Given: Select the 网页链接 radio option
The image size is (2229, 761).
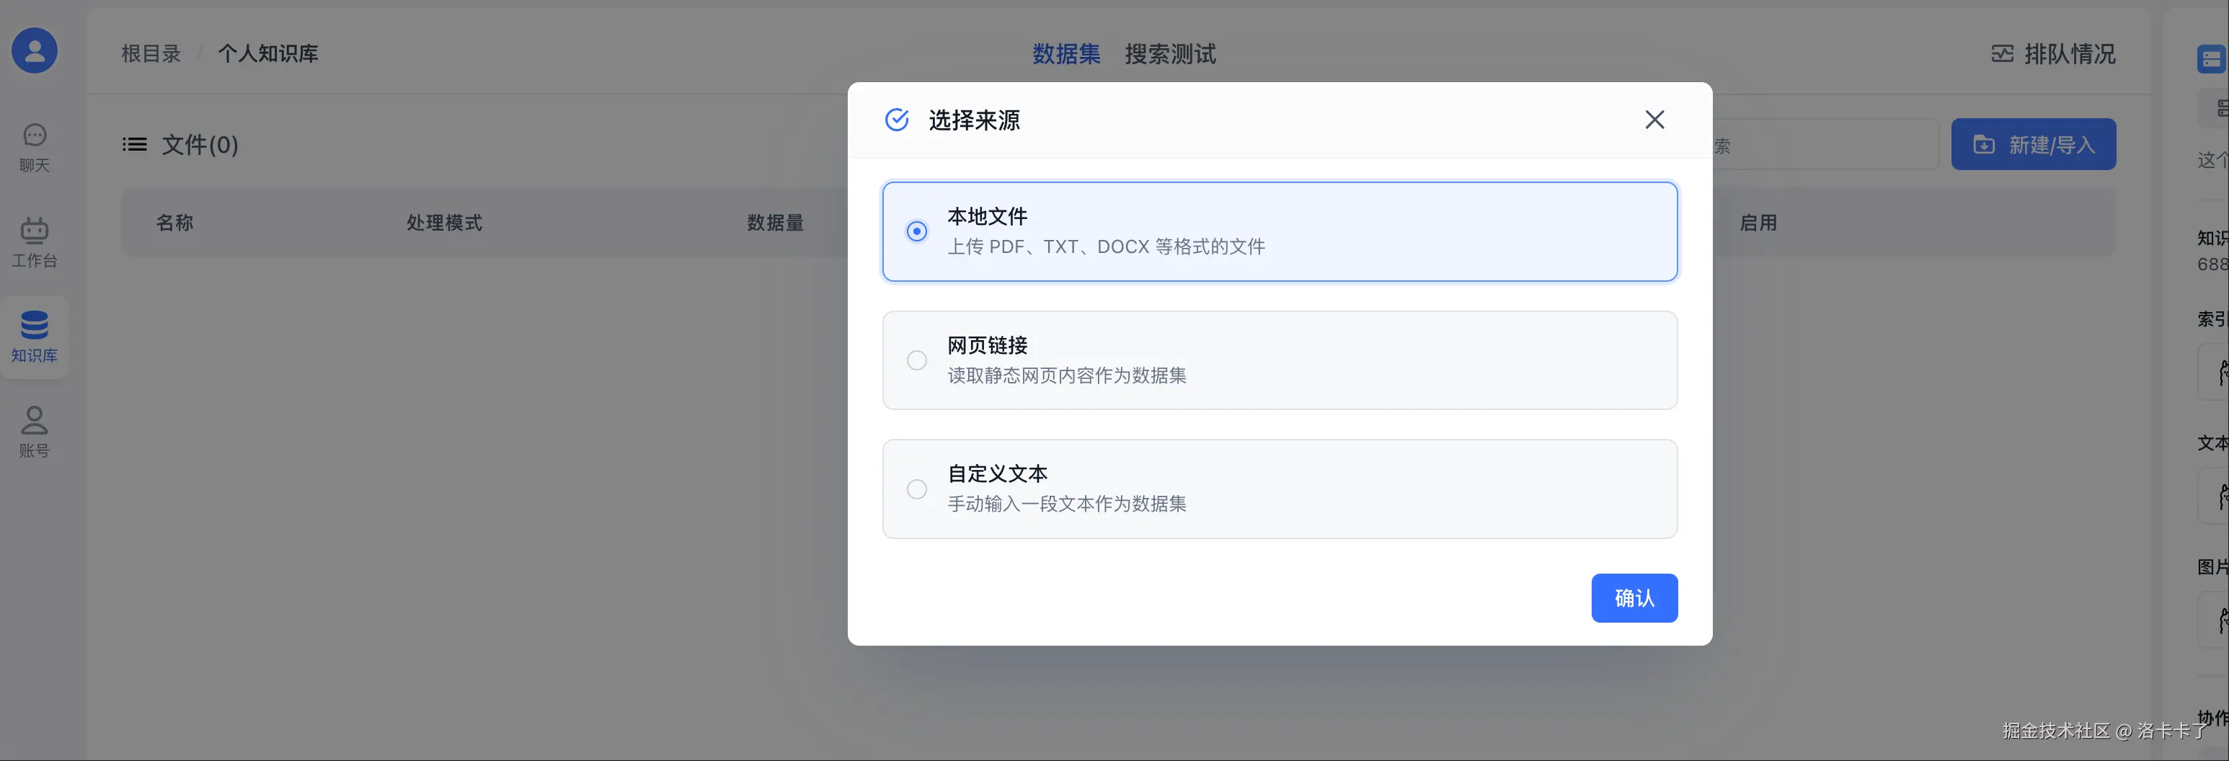Looking at the screenshot, I should pyautogui.click(x=916, y=360).
